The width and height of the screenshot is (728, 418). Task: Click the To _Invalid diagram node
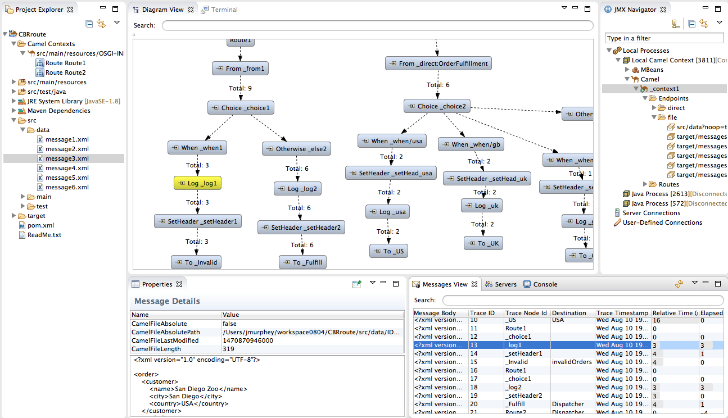(196, 262)
